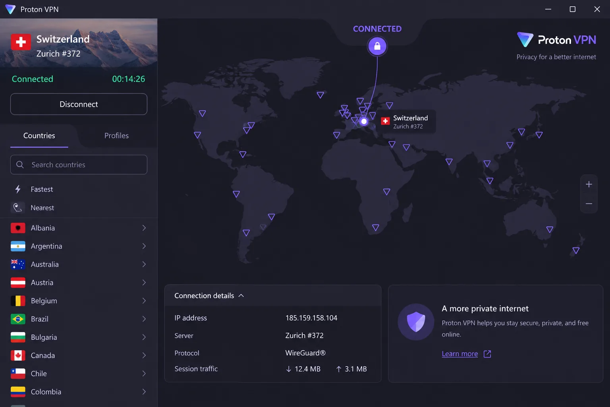Expand Argentina server list chevron
This screenshot has width=610, height=407.
[144, 246]
